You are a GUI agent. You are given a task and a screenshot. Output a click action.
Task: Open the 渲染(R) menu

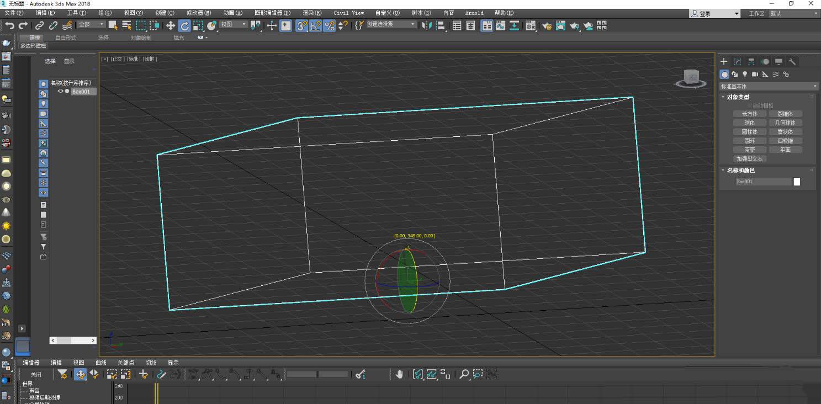point(312,13)
